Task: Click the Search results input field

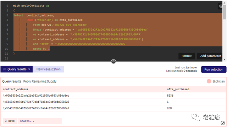Action: click(40, 121)
